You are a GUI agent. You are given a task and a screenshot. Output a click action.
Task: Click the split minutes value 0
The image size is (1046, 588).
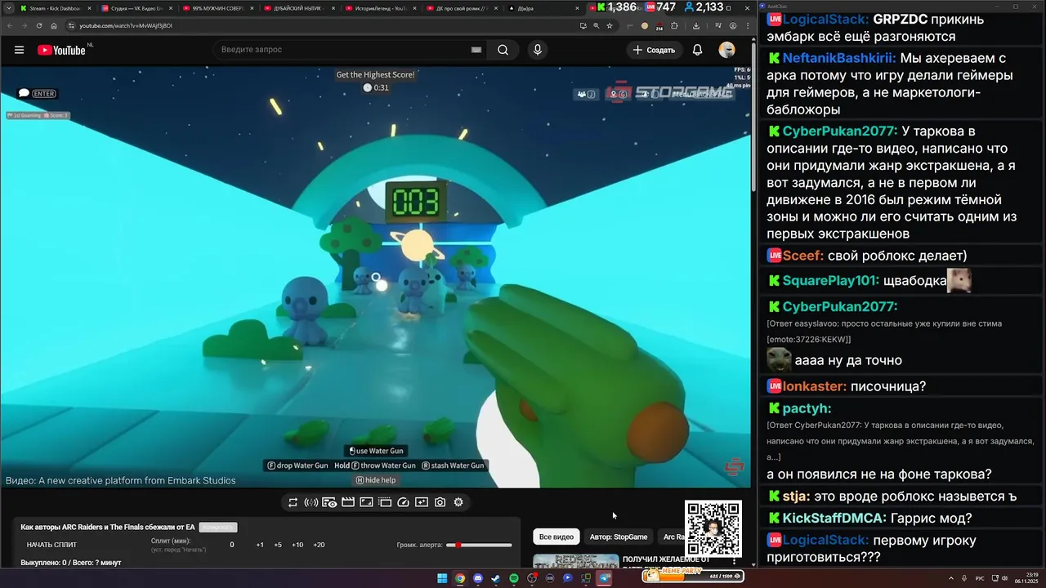[231, 545]
